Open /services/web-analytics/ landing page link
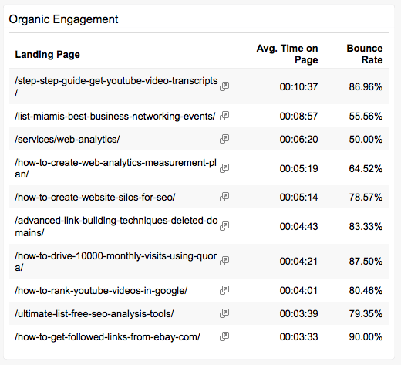Screen dimensions: 401x365 coord(67,140)
